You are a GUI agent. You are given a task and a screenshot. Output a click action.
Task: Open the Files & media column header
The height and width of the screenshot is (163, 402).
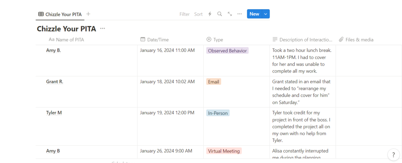[x=359, y=40]
